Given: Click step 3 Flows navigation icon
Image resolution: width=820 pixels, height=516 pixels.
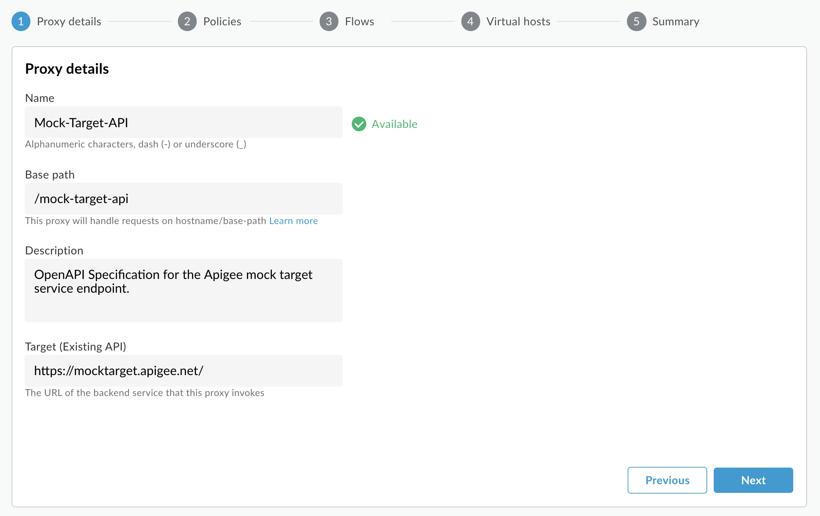Looking at the screenshot, I should click(329, 21).
